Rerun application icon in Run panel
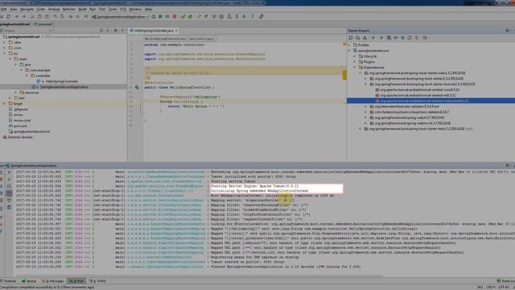The width and height of the screenshot is (515, 290). click(x=2, y=172)
